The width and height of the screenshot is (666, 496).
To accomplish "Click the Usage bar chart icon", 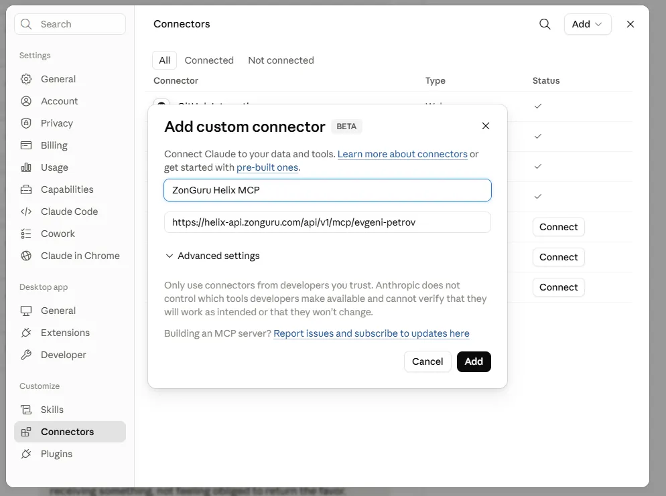I will 26,167.
